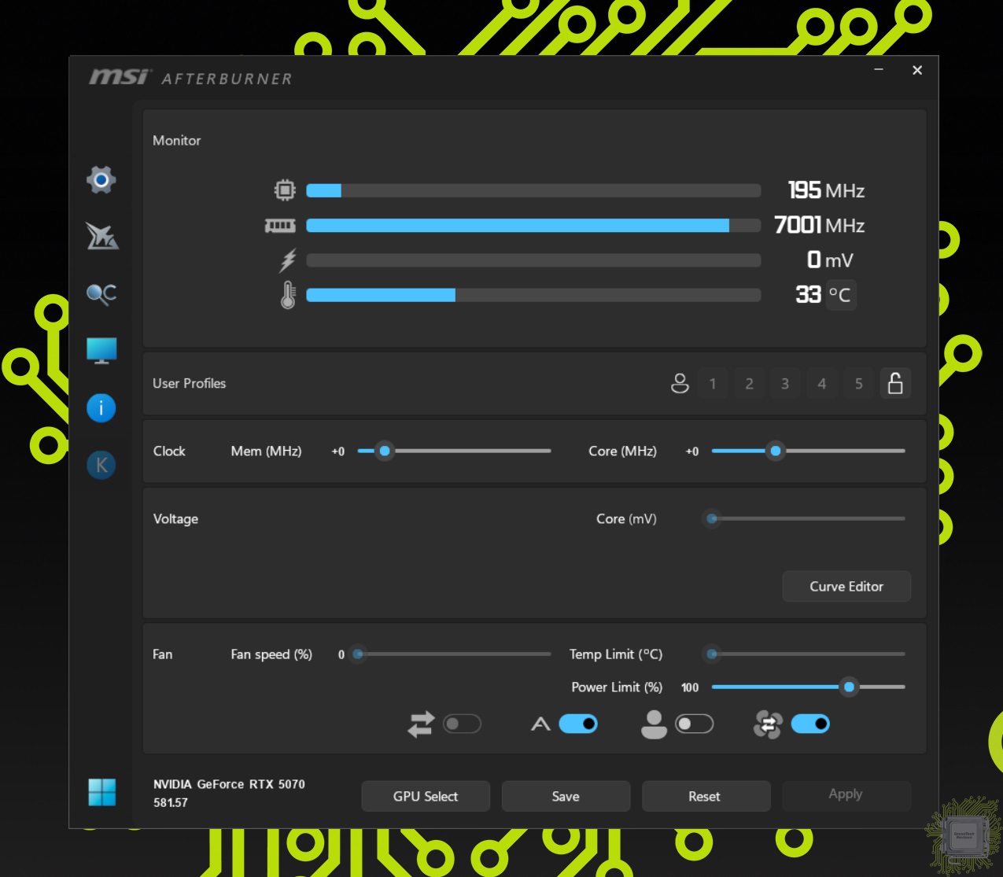The height and width of the screenshot is (877, 1003).
Task: Disable the auto fan toggle
Action: click(x=578, y=724)
